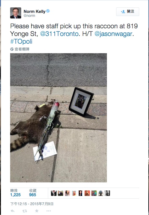This screenshot has height=215, width=149.
Task: Open Norm Kelly's profile avatar
Action: coord(16,13)
